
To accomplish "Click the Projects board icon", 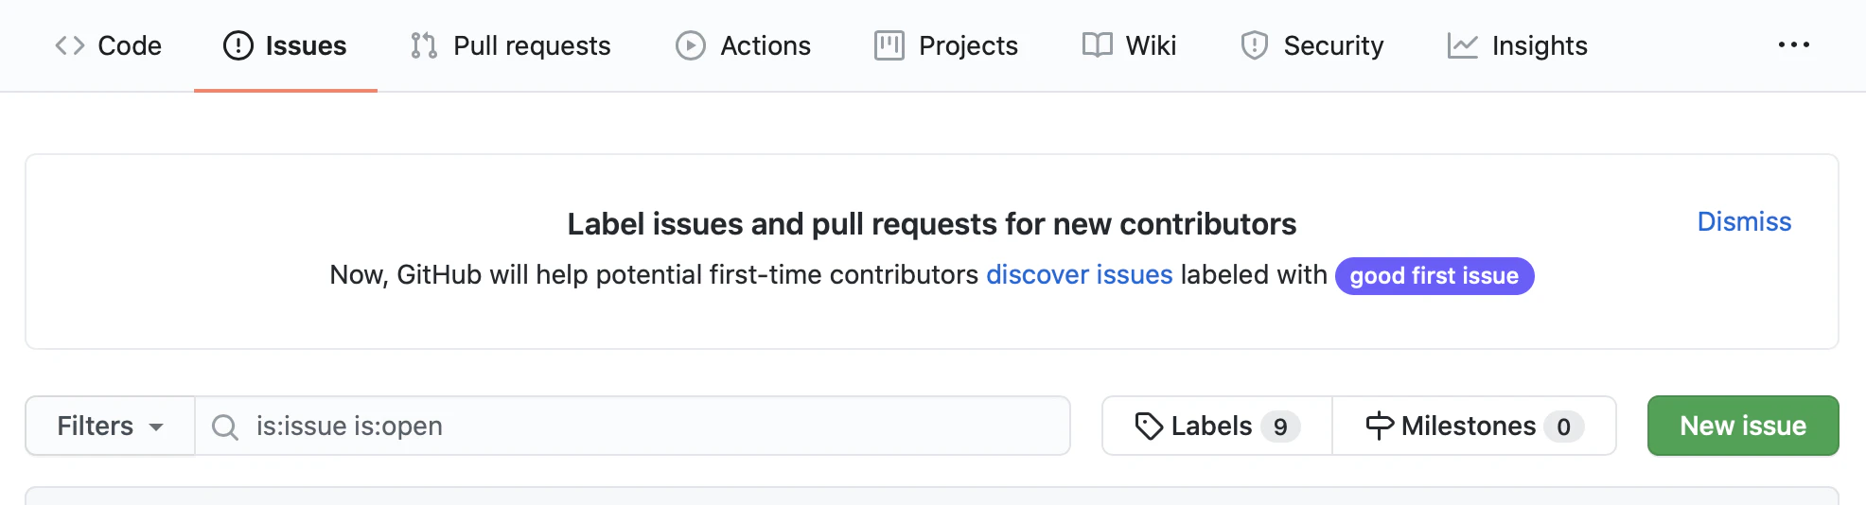I will (x=889, y=45).
